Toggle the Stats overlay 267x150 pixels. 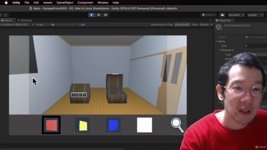(x=194, y=25)
